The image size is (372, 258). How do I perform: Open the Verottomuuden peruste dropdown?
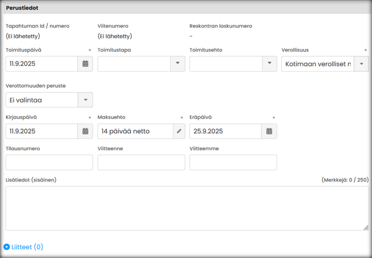pos(86,100)
